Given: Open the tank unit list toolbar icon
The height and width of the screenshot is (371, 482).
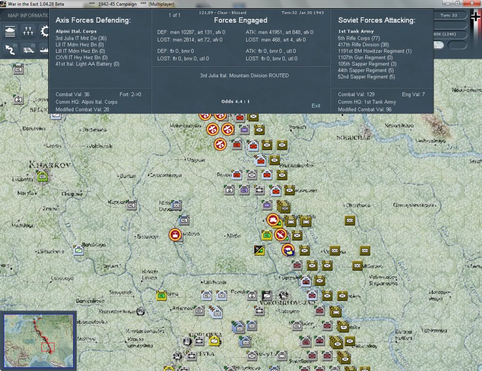Looking at the screenshot, I should tap(10, 31).
